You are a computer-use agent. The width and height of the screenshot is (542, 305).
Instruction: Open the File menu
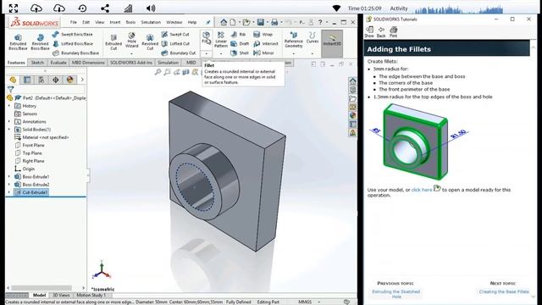(x=74, y=22)
